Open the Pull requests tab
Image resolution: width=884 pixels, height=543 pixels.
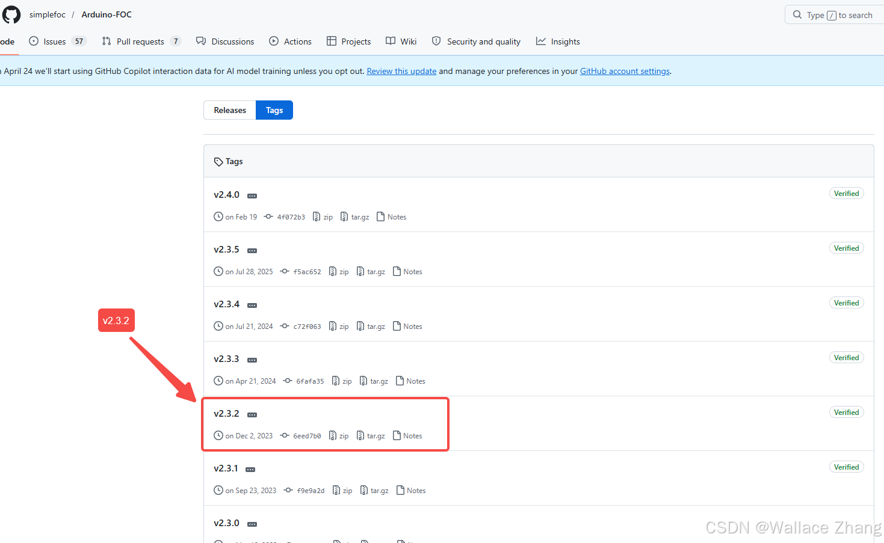pyautogui.click(x=141, y=41)
